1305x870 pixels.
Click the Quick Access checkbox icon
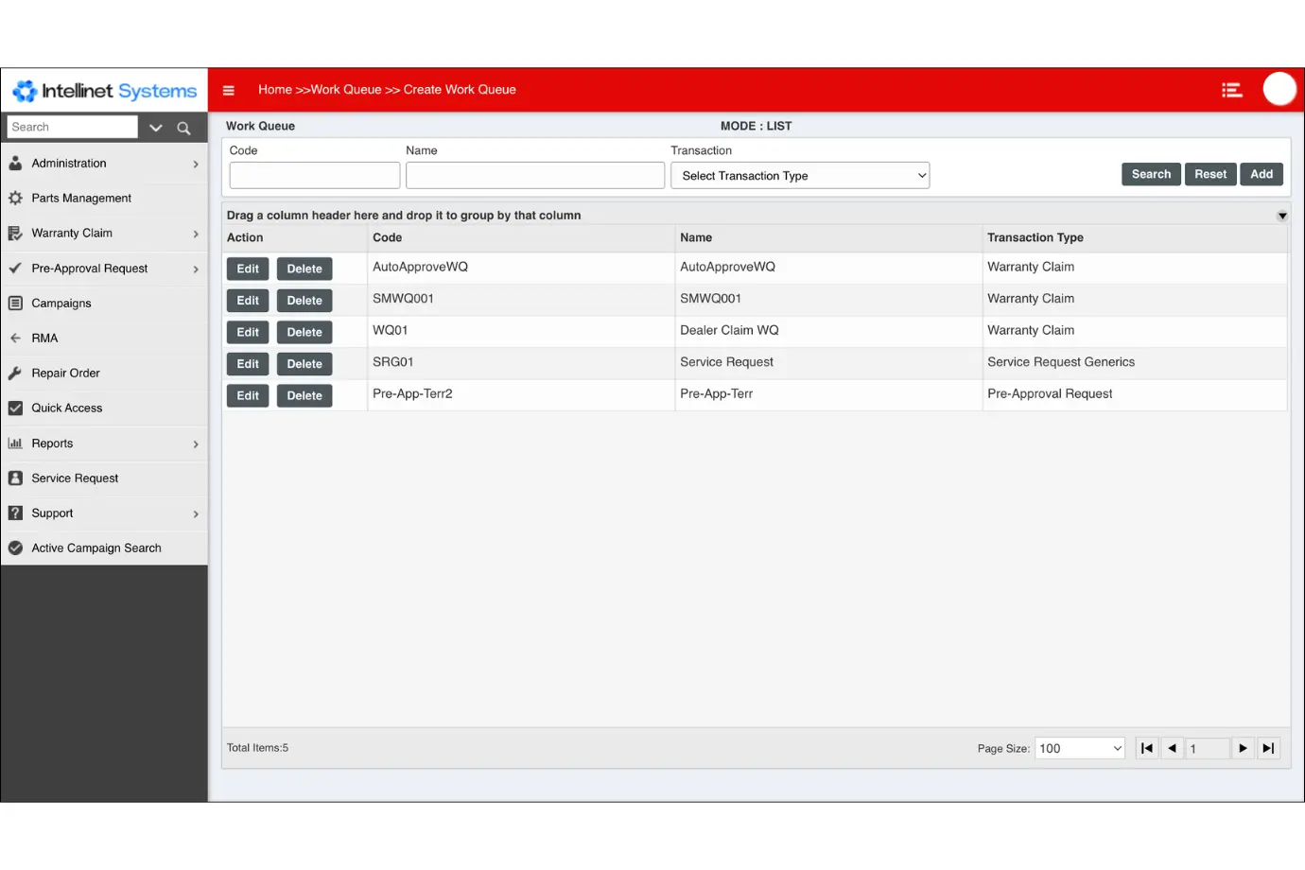click(15, 409)
